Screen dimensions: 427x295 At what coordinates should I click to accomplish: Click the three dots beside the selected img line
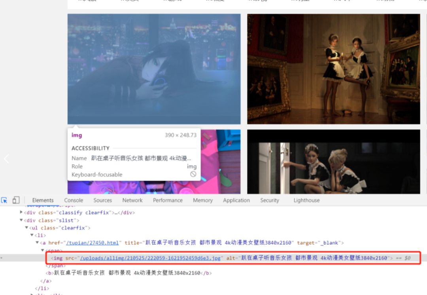point(1,258)
